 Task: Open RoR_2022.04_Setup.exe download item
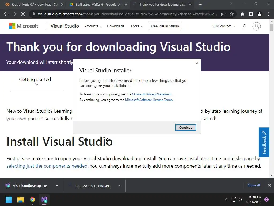(x=93, y=186)
